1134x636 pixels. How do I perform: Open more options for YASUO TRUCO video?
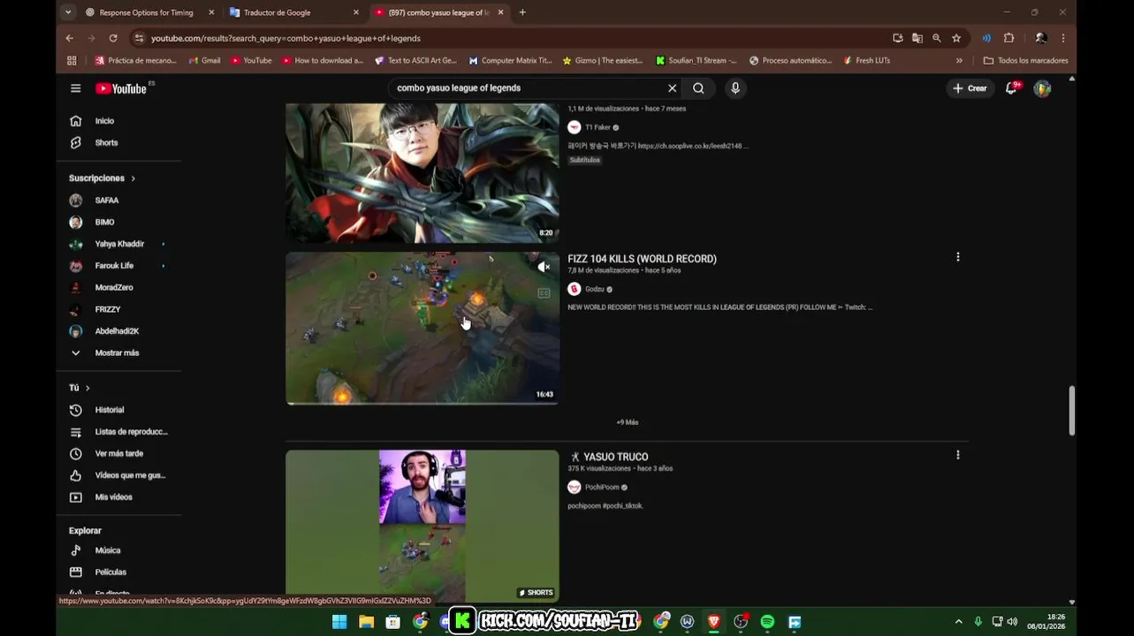[957, 455]
